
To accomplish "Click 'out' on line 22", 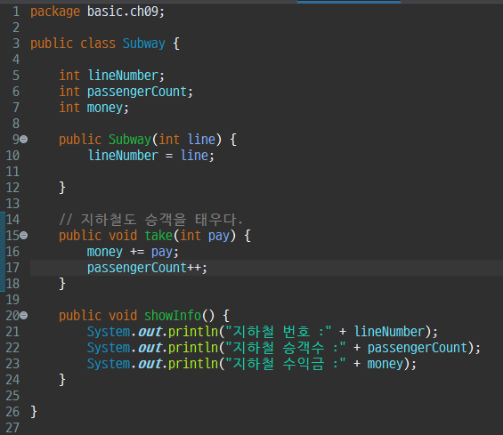I will [150, 348].
